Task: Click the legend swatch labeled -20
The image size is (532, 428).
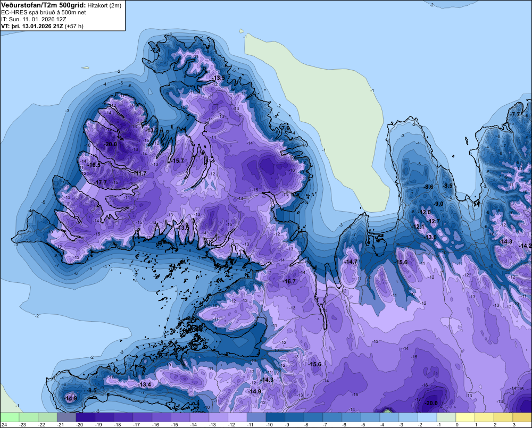Action: pos(86,417)
